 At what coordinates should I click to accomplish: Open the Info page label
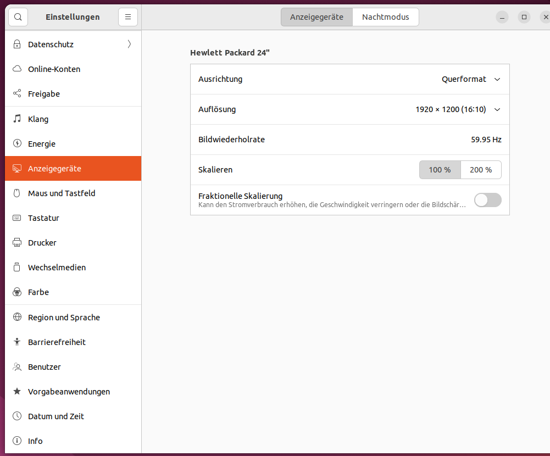pyautogui.click(x=35, y=441)
